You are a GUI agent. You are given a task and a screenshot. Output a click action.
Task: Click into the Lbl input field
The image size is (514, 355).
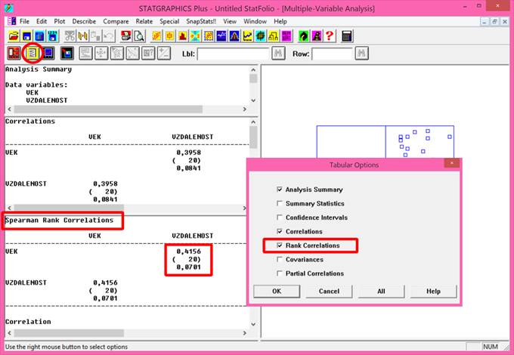(233, 54)
